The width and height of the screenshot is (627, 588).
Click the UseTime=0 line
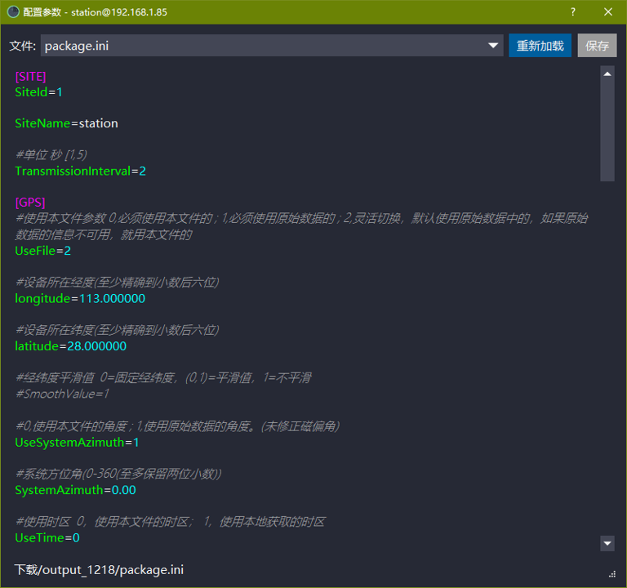click(47, 537)
